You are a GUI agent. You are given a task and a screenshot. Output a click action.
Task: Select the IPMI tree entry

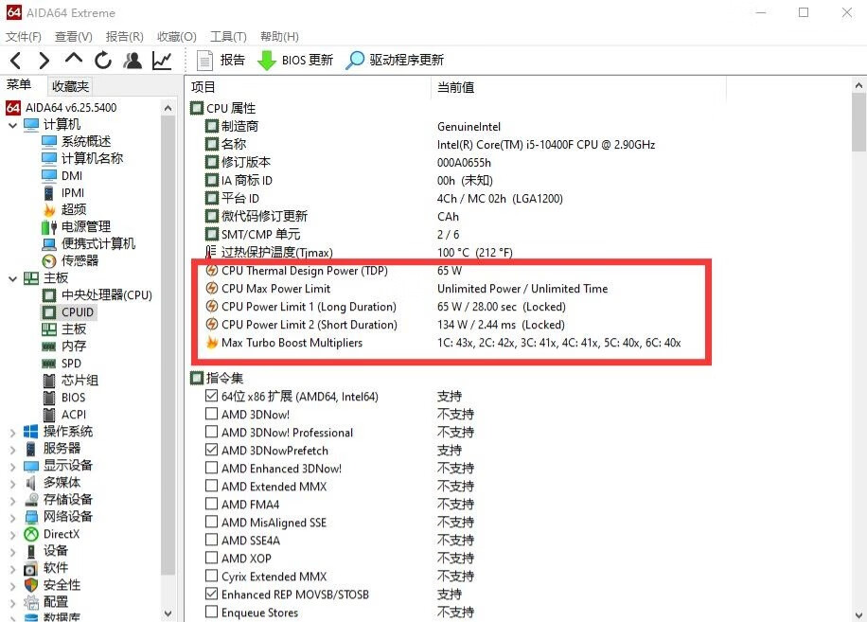pyautogui.click(x=73, y=192)
